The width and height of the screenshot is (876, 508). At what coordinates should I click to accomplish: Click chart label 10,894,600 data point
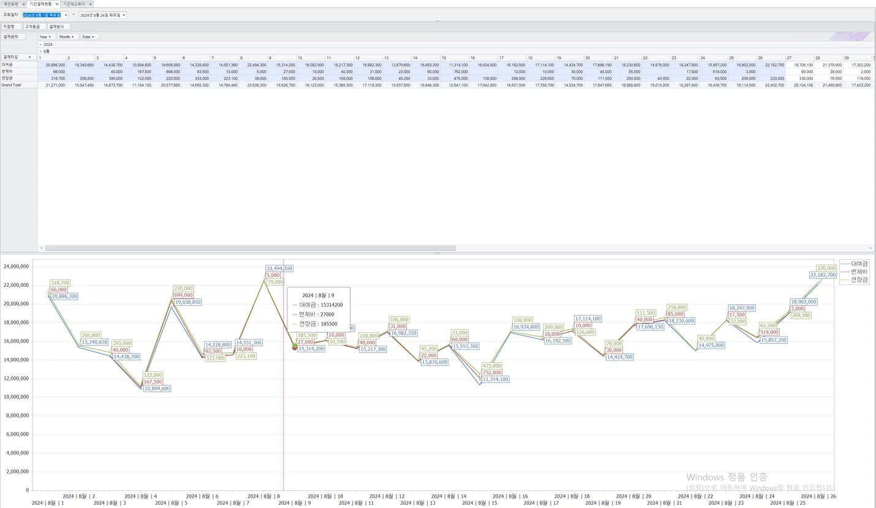click(x=157, y=389)
